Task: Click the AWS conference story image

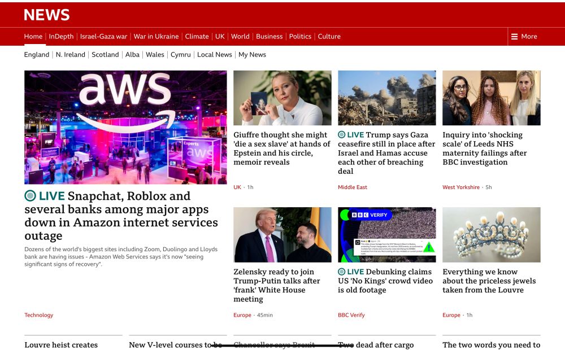Action: coord(125,126)
